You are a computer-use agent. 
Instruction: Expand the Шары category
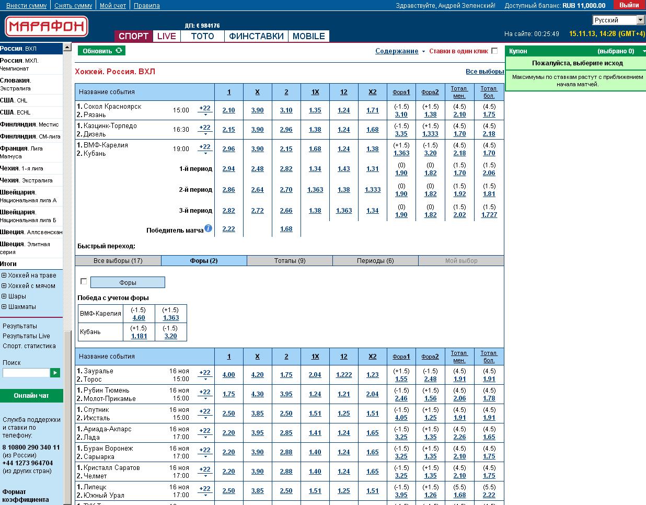(4, 296)
